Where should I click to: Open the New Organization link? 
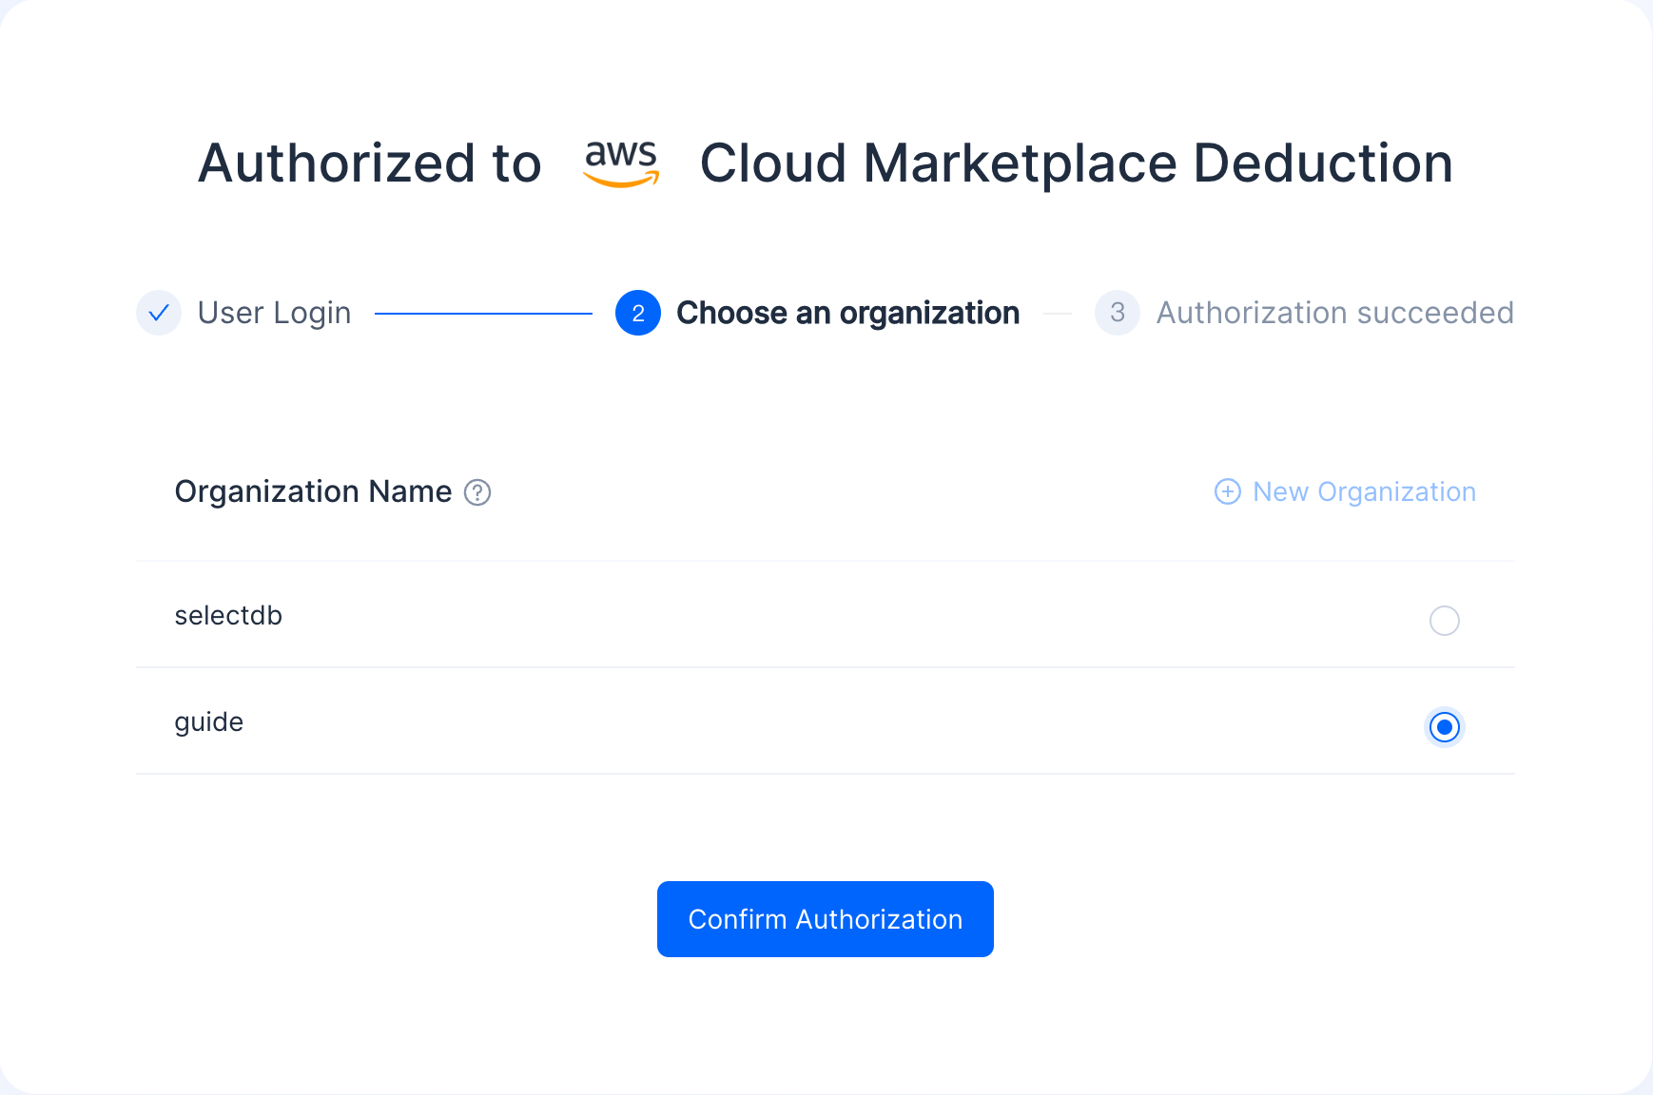tap(1345, 491)
